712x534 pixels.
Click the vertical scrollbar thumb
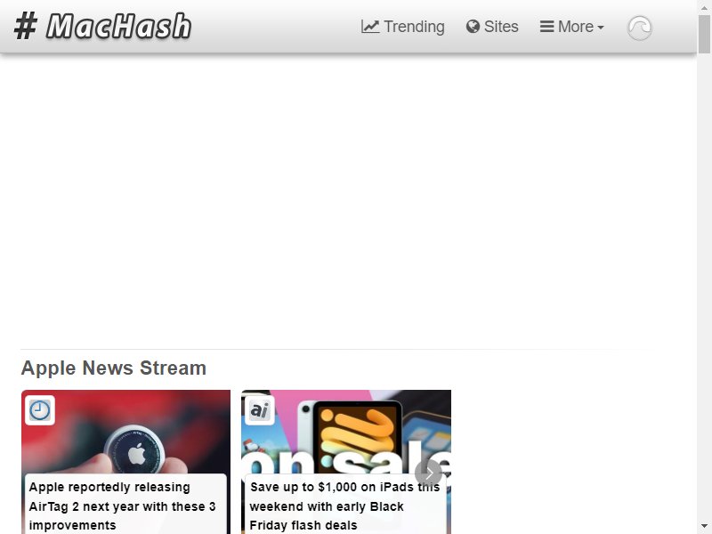pyautogui.click(x=704, y=34)
